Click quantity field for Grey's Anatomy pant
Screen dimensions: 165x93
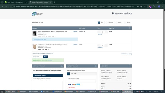pos(103,32)
